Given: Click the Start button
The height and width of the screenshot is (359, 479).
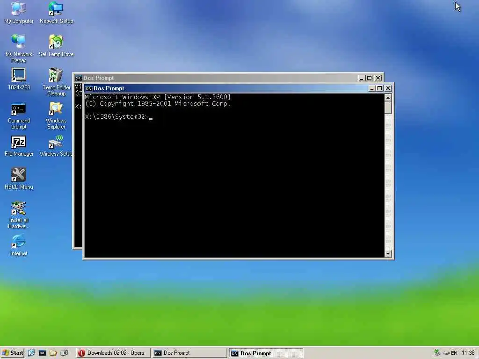Looking at the screenshot, I should tap(12, 353).
